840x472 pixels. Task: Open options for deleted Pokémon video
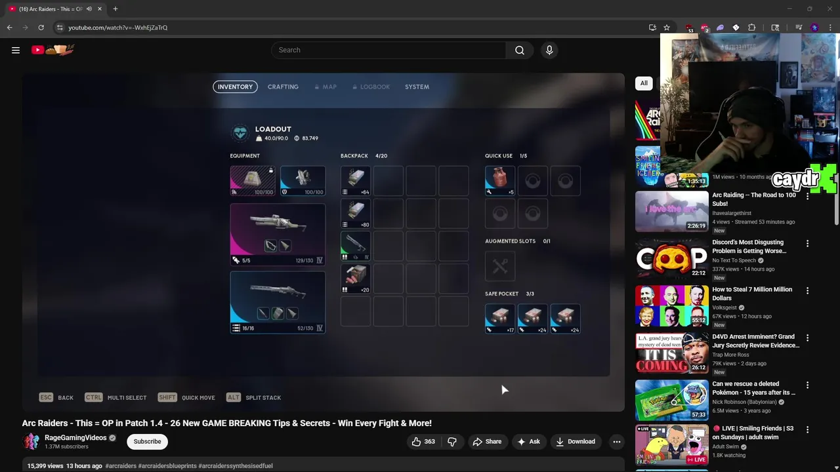click(x=807, y=385)
